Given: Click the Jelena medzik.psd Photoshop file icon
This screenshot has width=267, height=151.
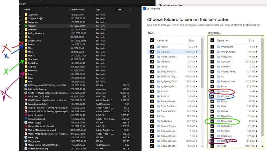Looking at the screenshot, I should (26, 118).
